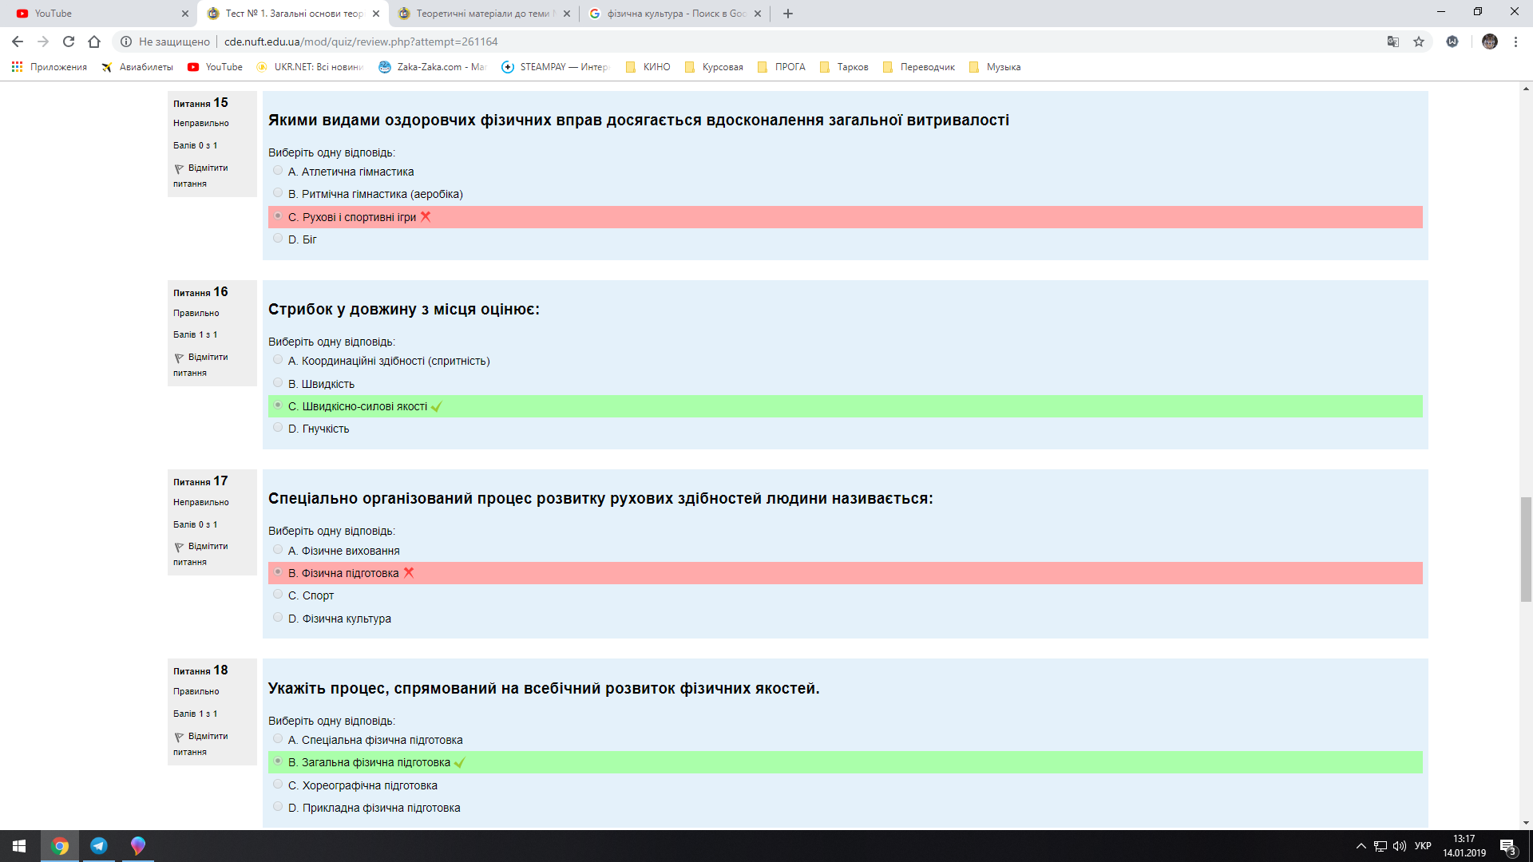Select the D. Гнучкість radio button
This screenshot has height=862, width=1533.
278,428
